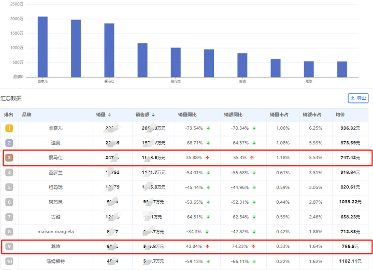This screenshot has height=270, width=373.
Task: Click brand name 阿玛尼 in table
Action: coord(55,202)
